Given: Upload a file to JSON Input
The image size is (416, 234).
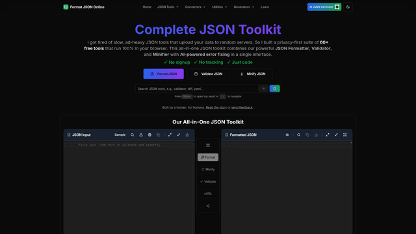Looking at the screenshot, I should pos(141,135).
